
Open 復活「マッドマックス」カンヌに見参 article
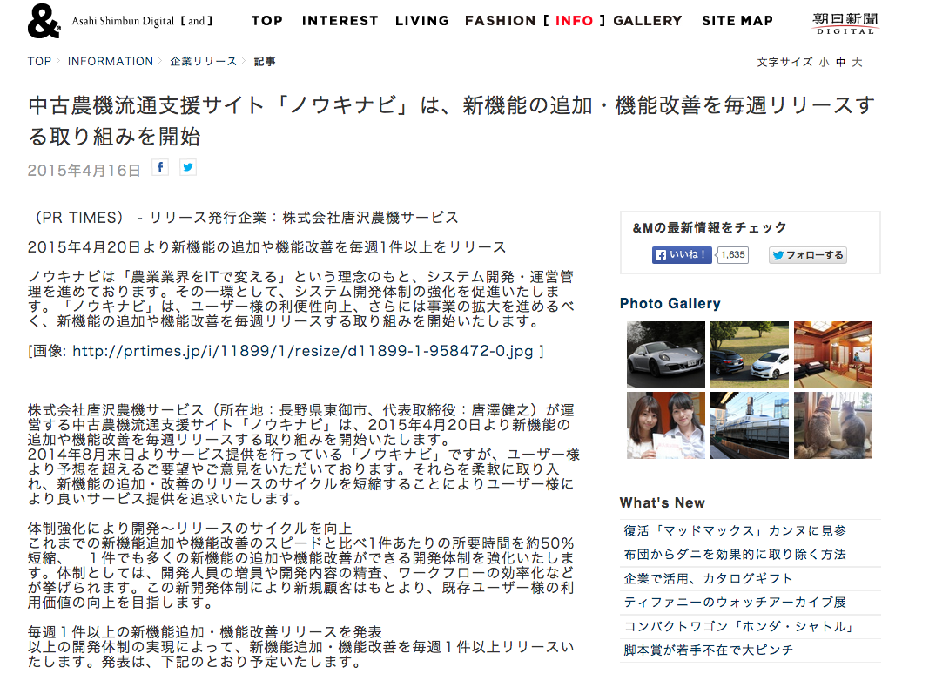(735, 531)
